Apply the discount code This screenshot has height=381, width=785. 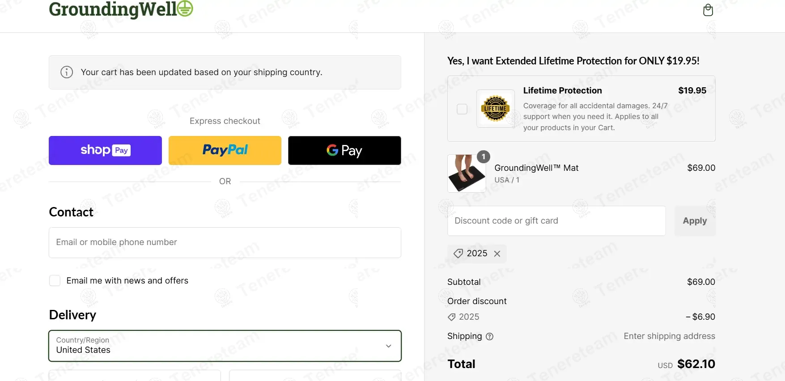(695, 221)
